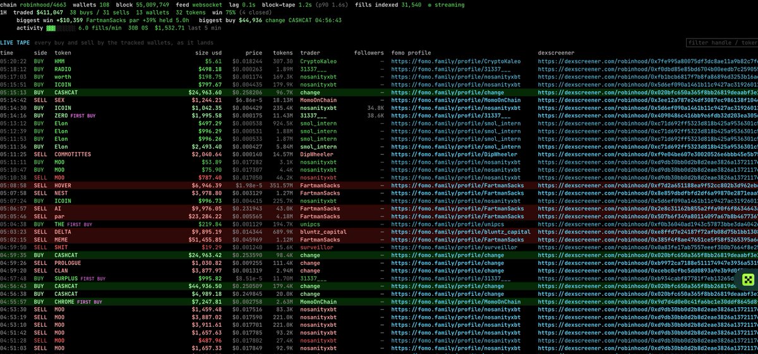Open the dexscreener link in the MOVER row
758x354 pixels.
(x=647, y=185)
